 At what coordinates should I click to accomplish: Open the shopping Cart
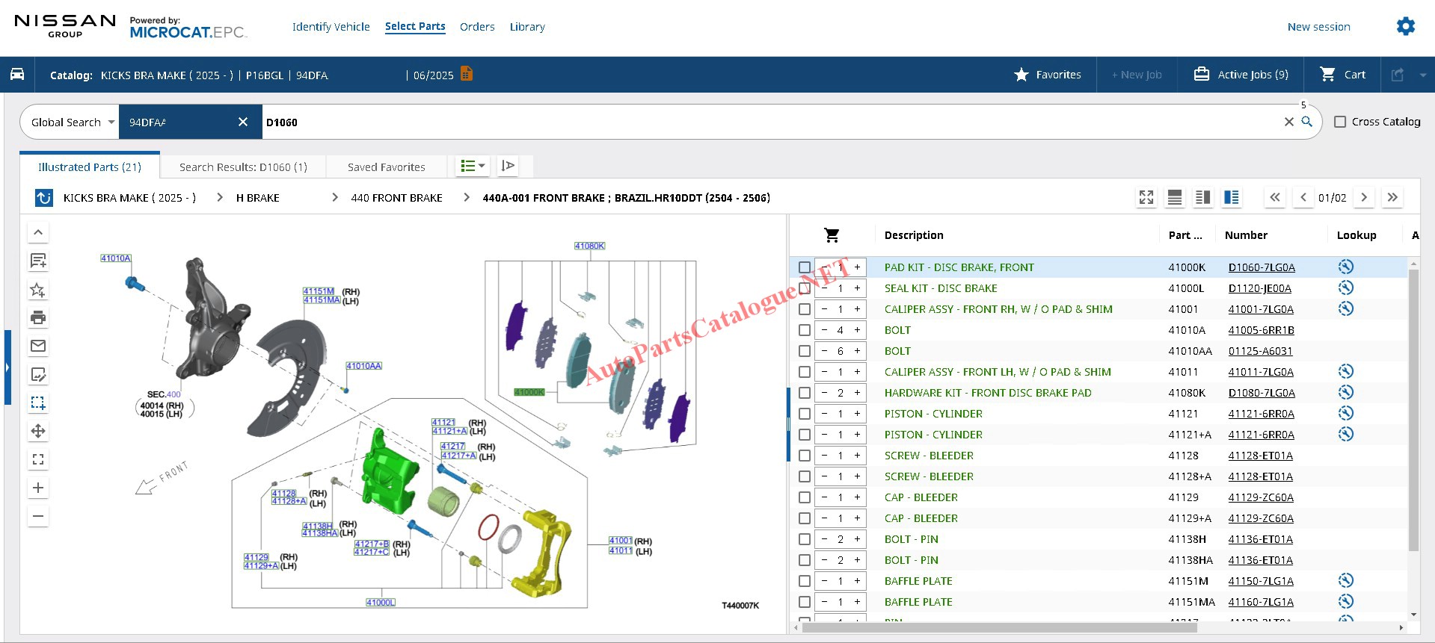tap(1343, 75)
